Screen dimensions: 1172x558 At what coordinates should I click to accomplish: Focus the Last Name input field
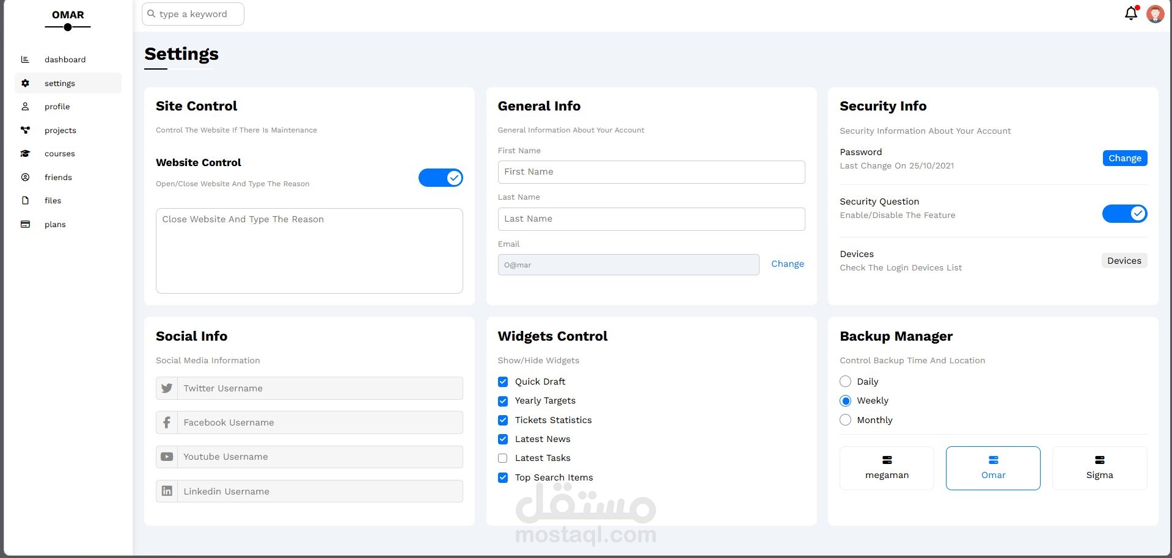click(651, 219)
